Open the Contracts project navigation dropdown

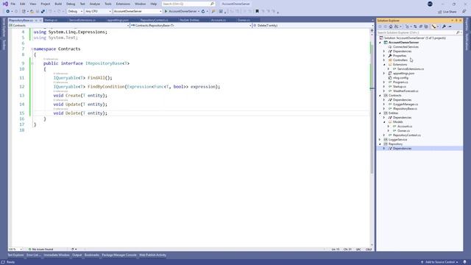click(69, 26)
